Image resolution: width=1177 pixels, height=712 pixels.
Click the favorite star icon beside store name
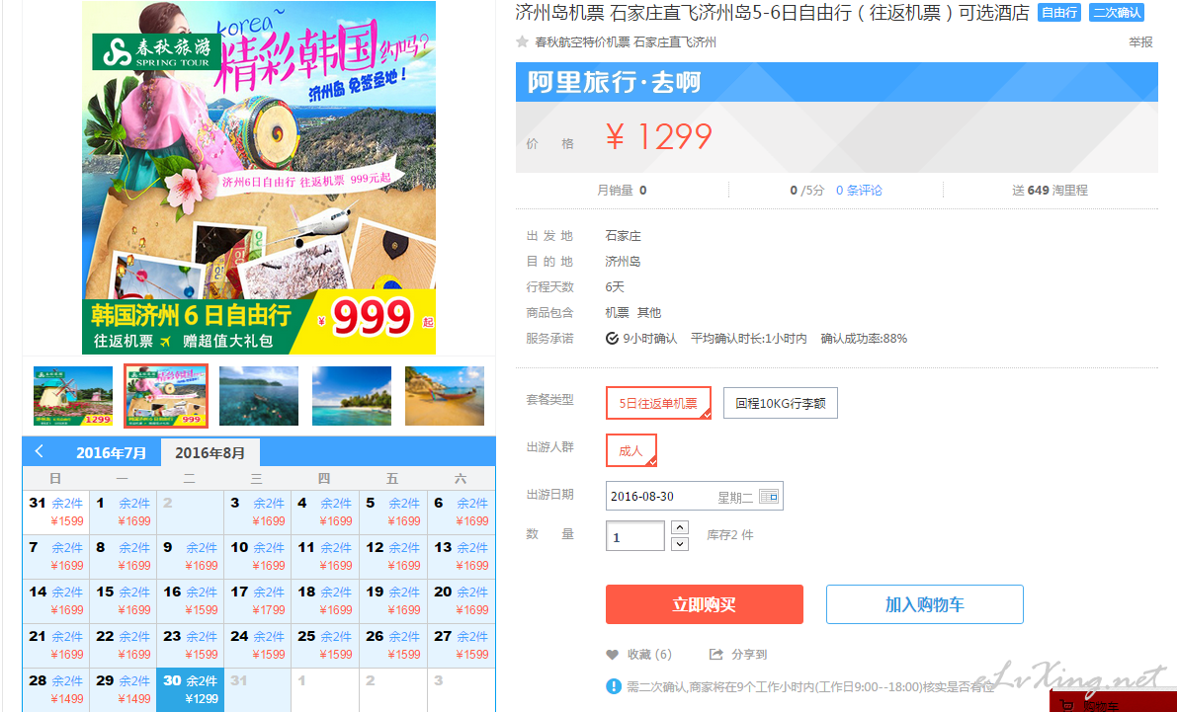(523, 42)
